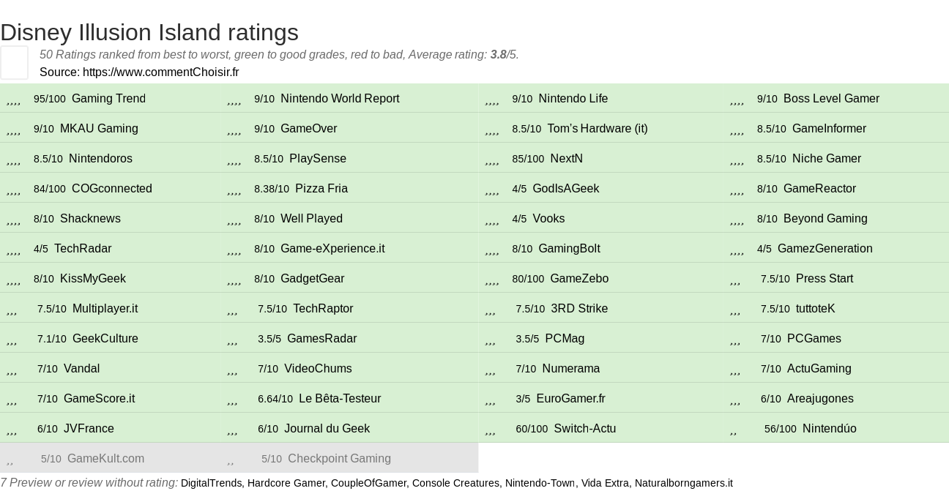The image size is (949, 491).
Task: Select the GamesRadar 3.5/5 entry
Action: (x=322, y=339)
